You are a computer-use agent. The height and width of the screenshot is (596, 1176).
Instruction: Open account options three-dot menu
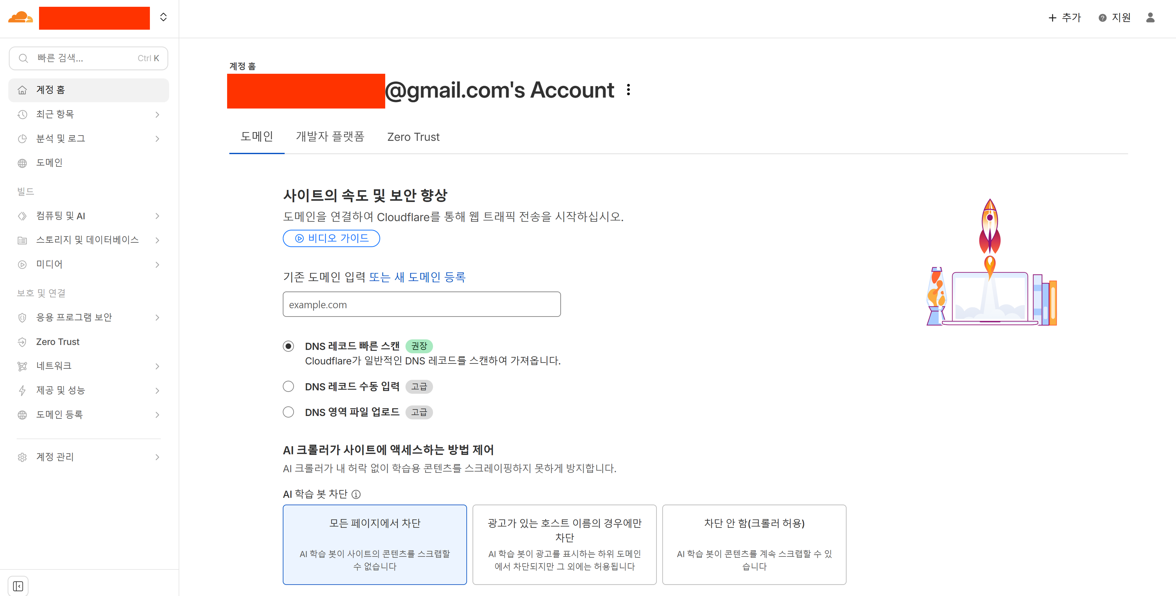[x=629, y=90]
